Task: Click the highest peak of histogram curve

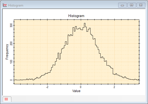Action: 85,23
